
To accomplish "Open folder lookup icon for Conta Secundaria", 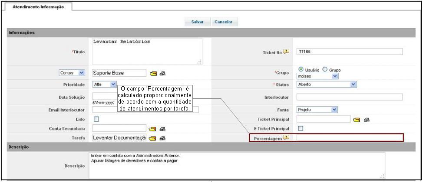I will (153, 129).
